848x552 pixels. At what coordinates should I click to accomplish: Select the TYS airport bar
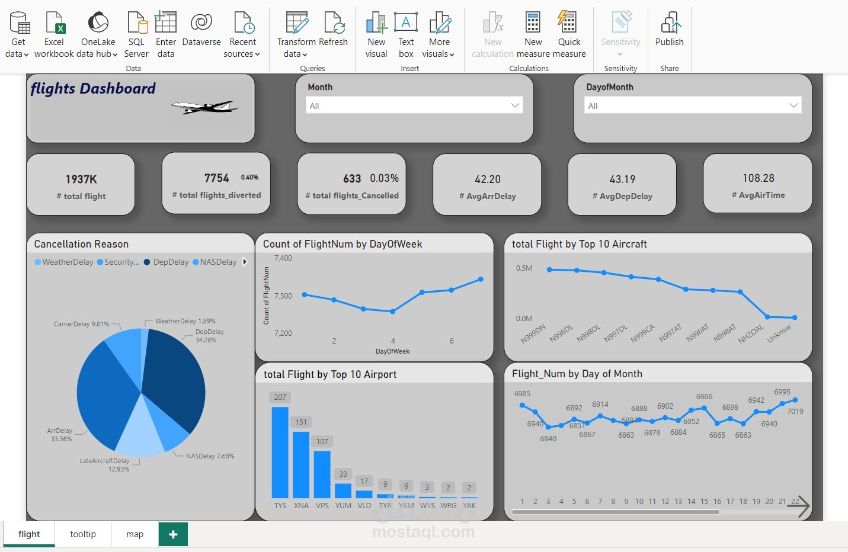click(x=280, y=452)
